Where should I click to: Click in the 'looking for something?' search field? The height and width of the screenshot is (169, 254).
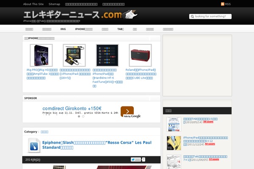click(x=210, y=16)
